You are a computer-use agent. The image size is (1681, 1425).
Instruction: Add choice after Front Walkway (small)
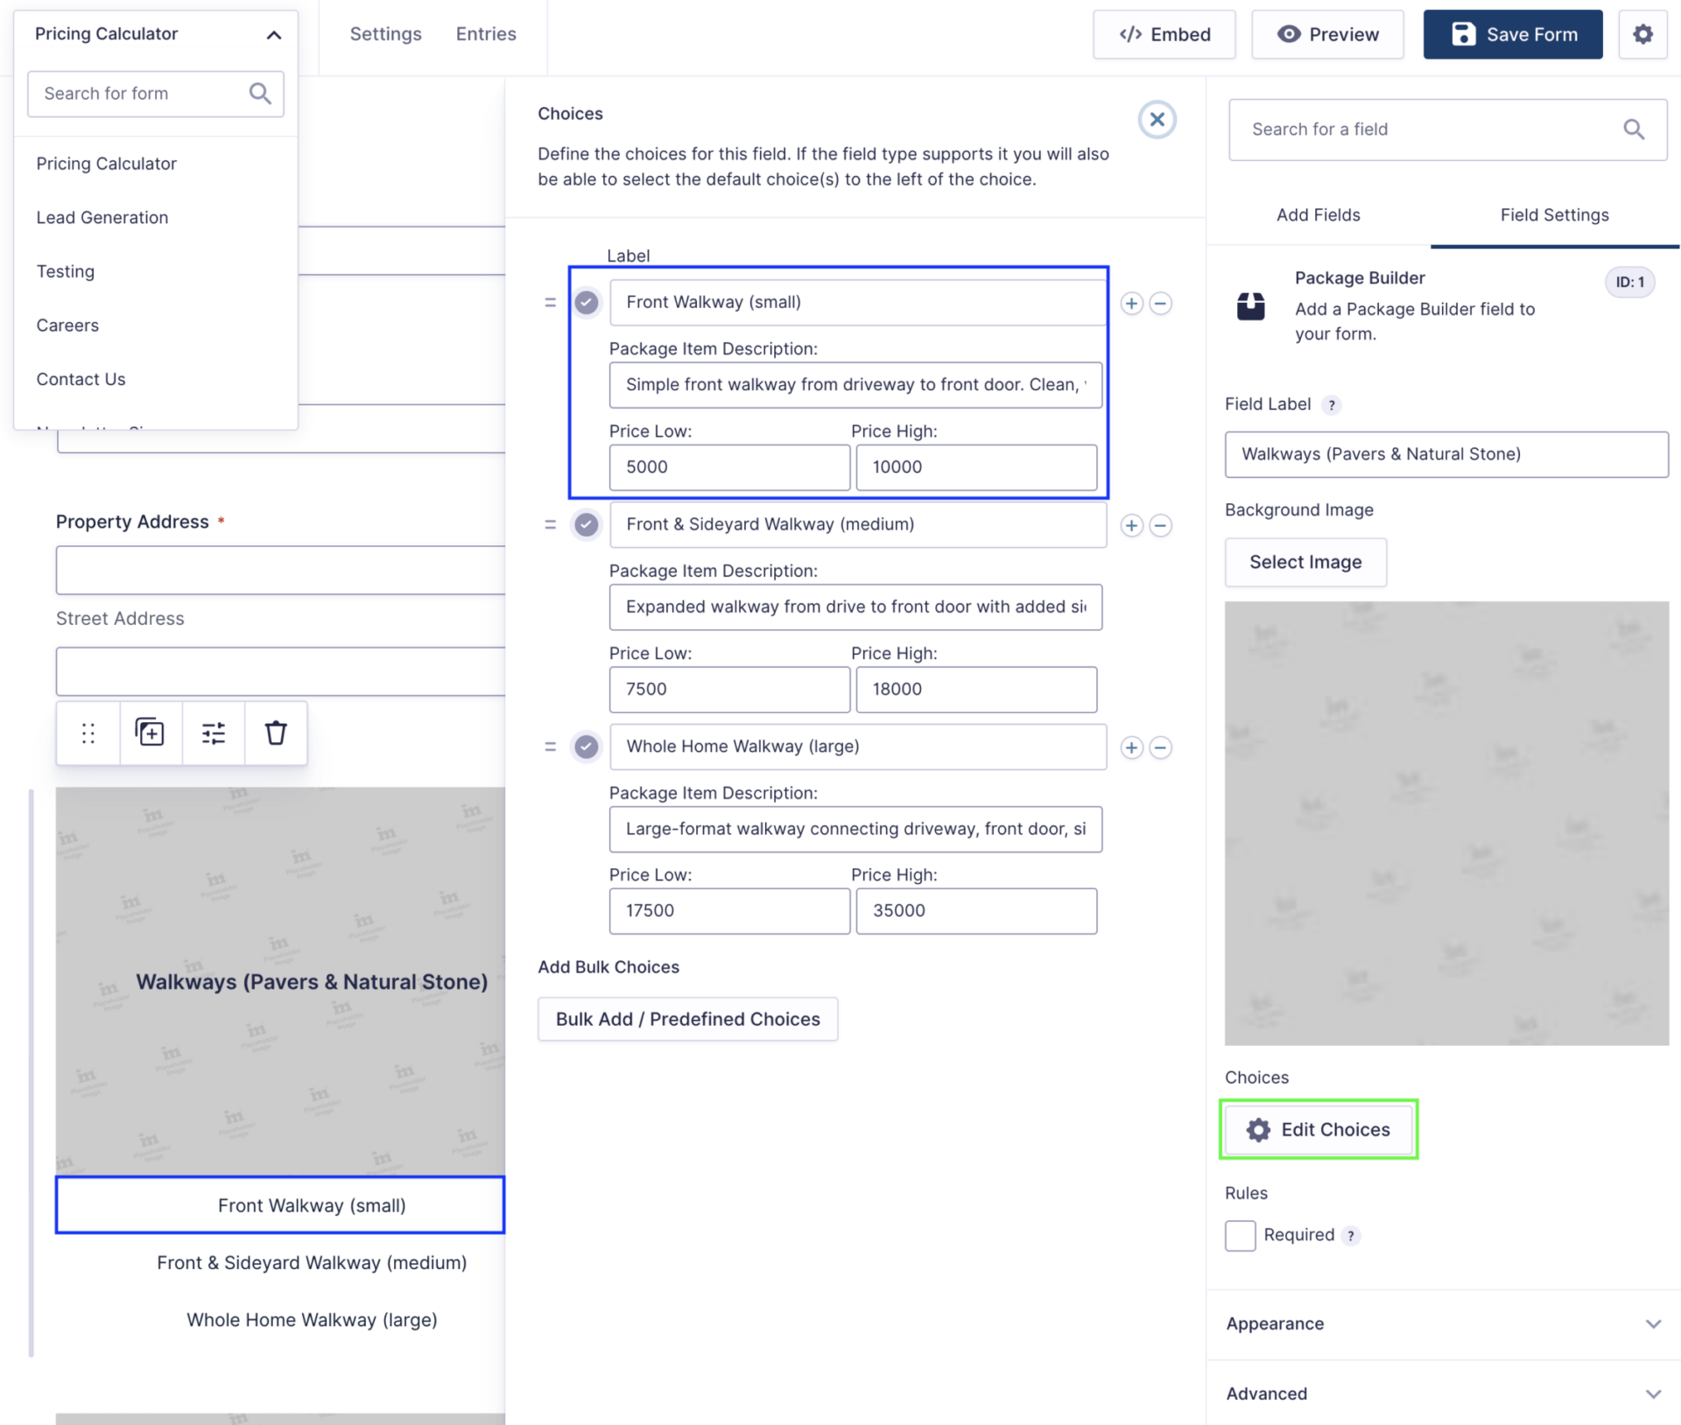click(1131, 303)
